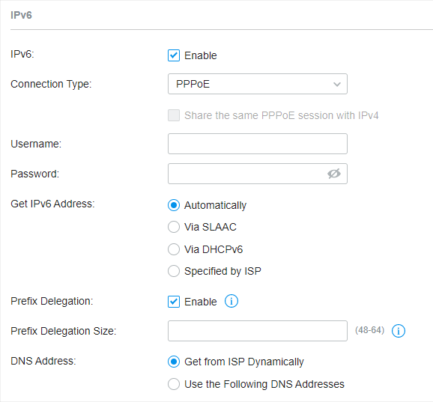The width and height of the screenshot is (433, 402).
Task: Toggle the Prefix Delegation Enable checkbox
Action: 174,302
